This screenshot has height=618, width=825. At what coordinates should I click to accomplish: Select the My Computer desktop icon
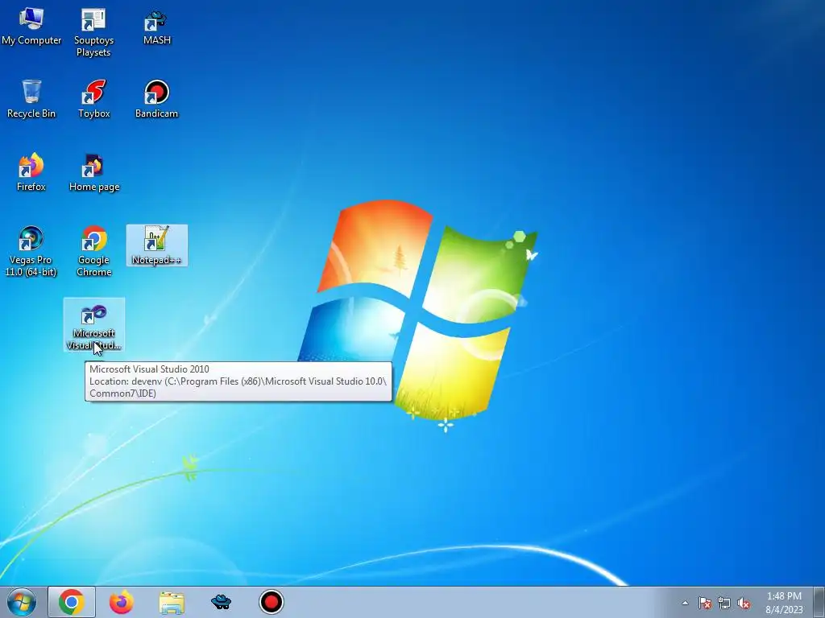tap(31, 27)
